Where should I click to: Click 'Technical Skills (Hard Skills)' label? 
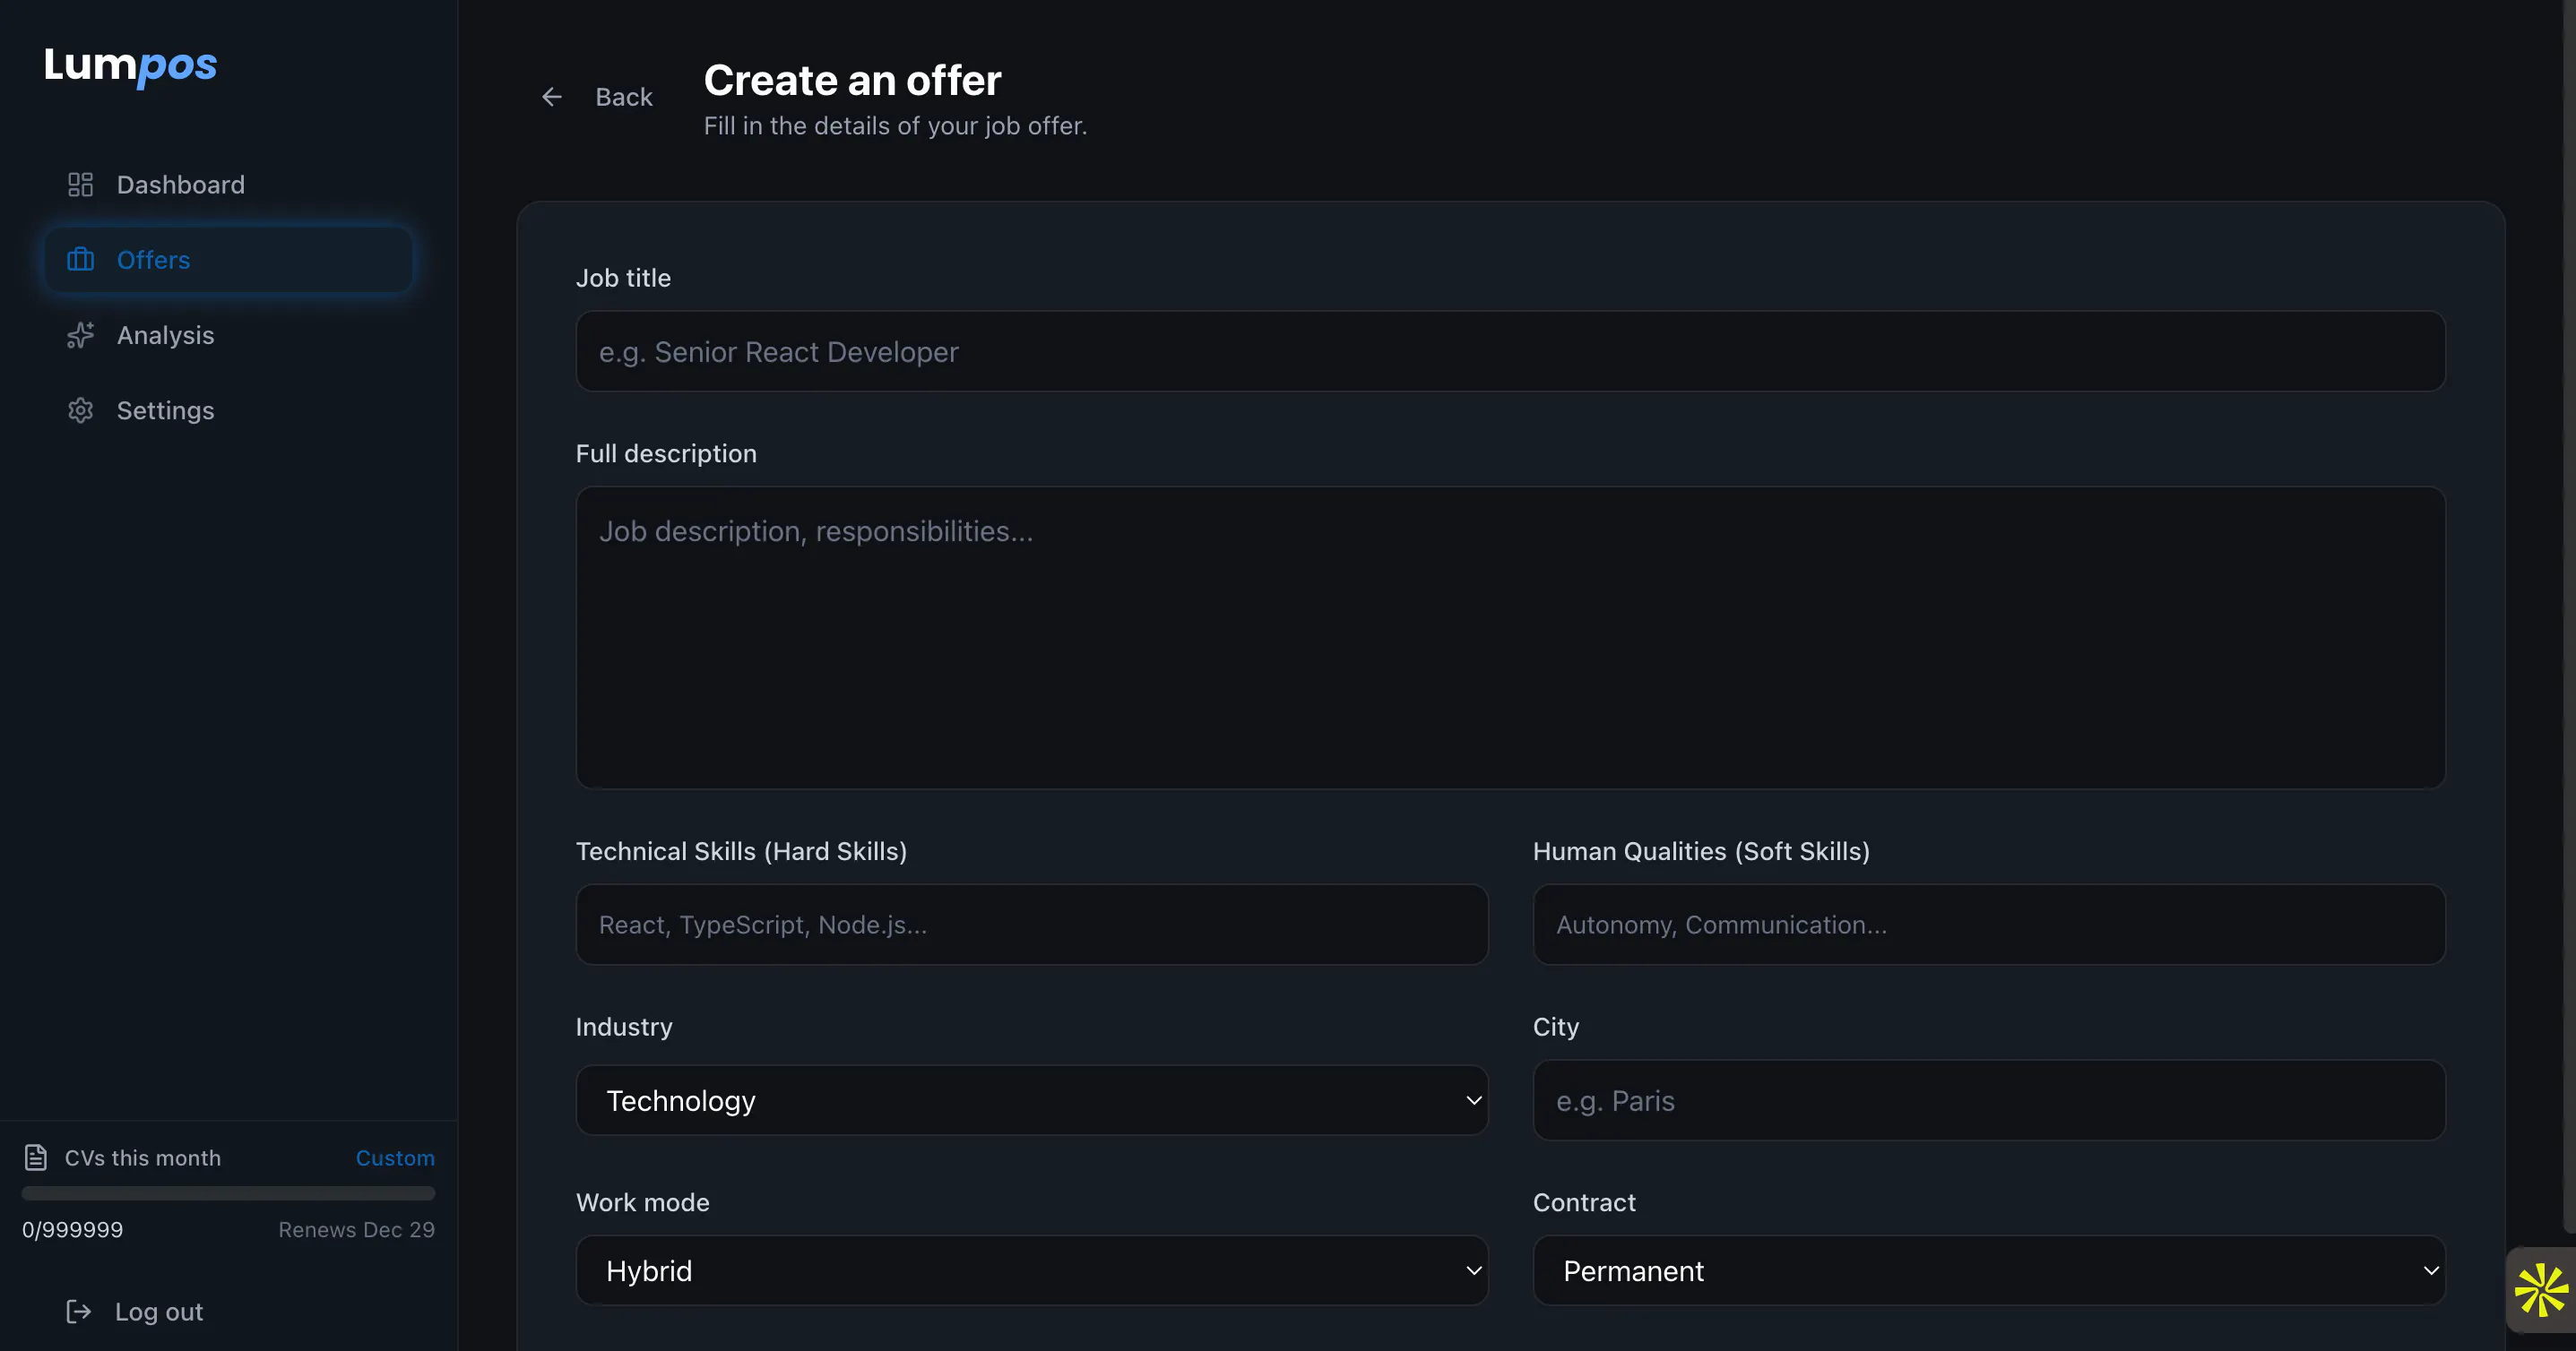[x=741, y=851]
